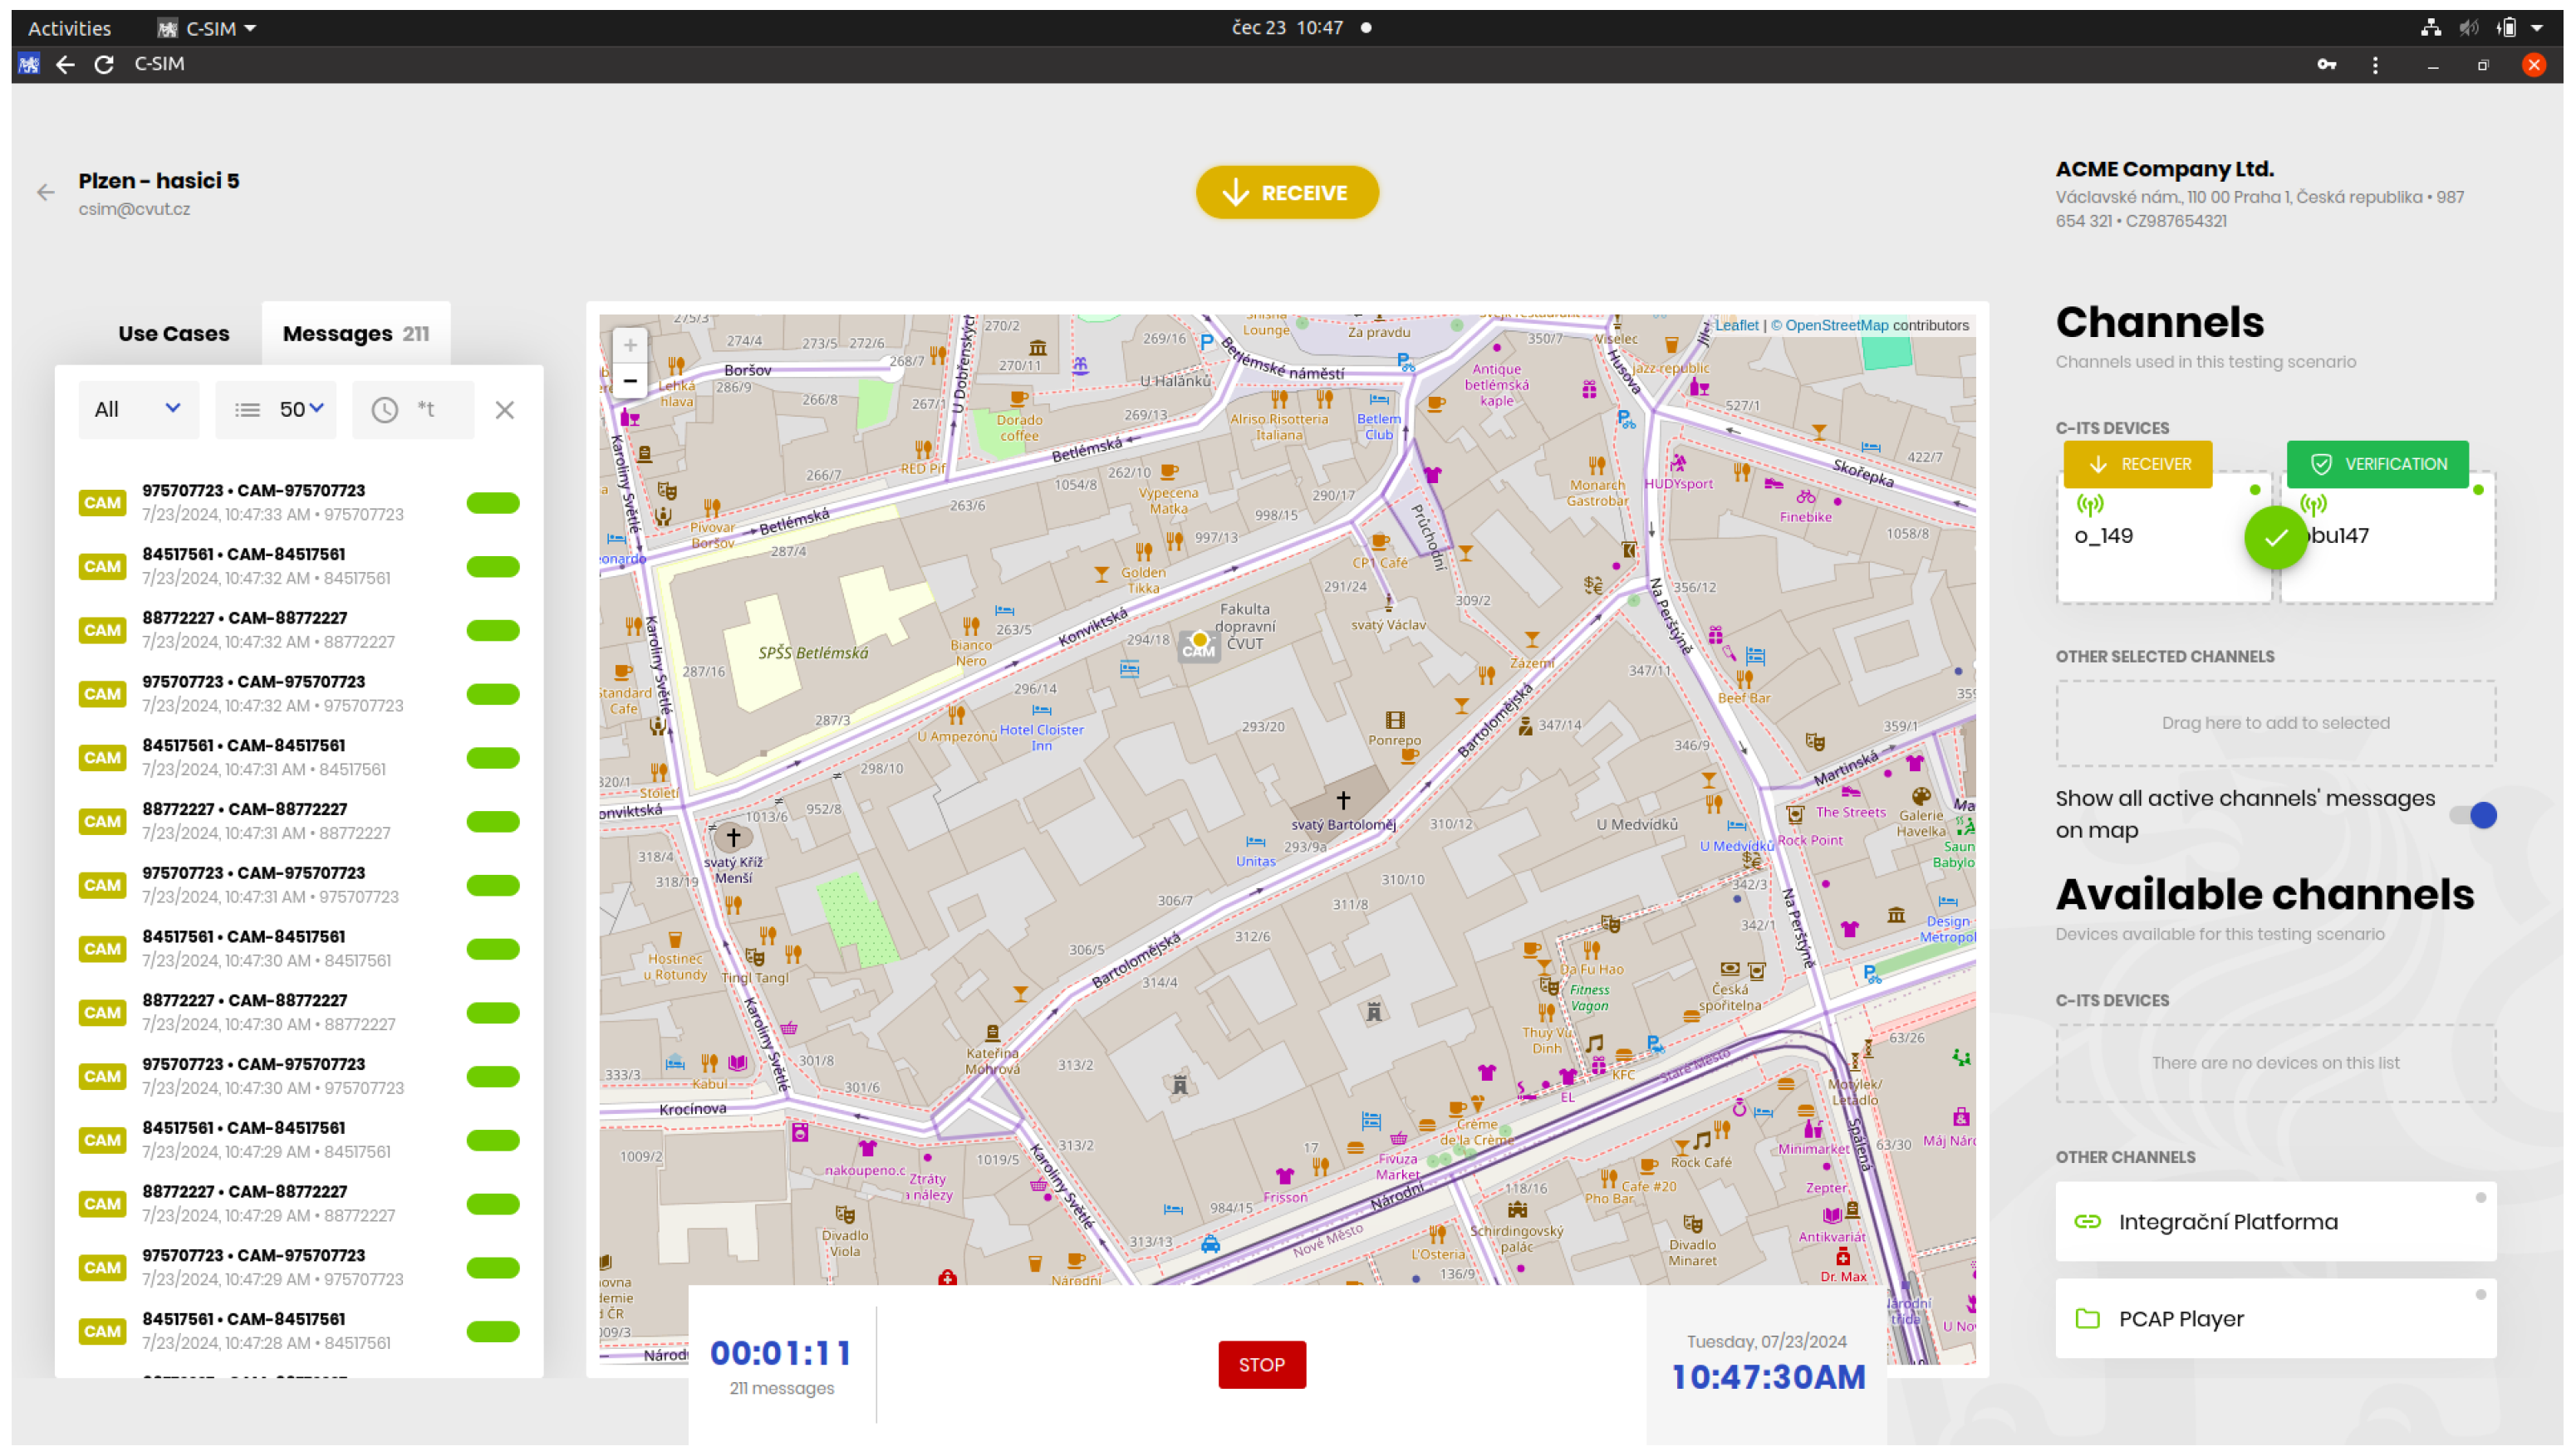Select the Integrační Platforma channel card
Viewport: 2576px width, 1456px height.
point(2275,1221)
